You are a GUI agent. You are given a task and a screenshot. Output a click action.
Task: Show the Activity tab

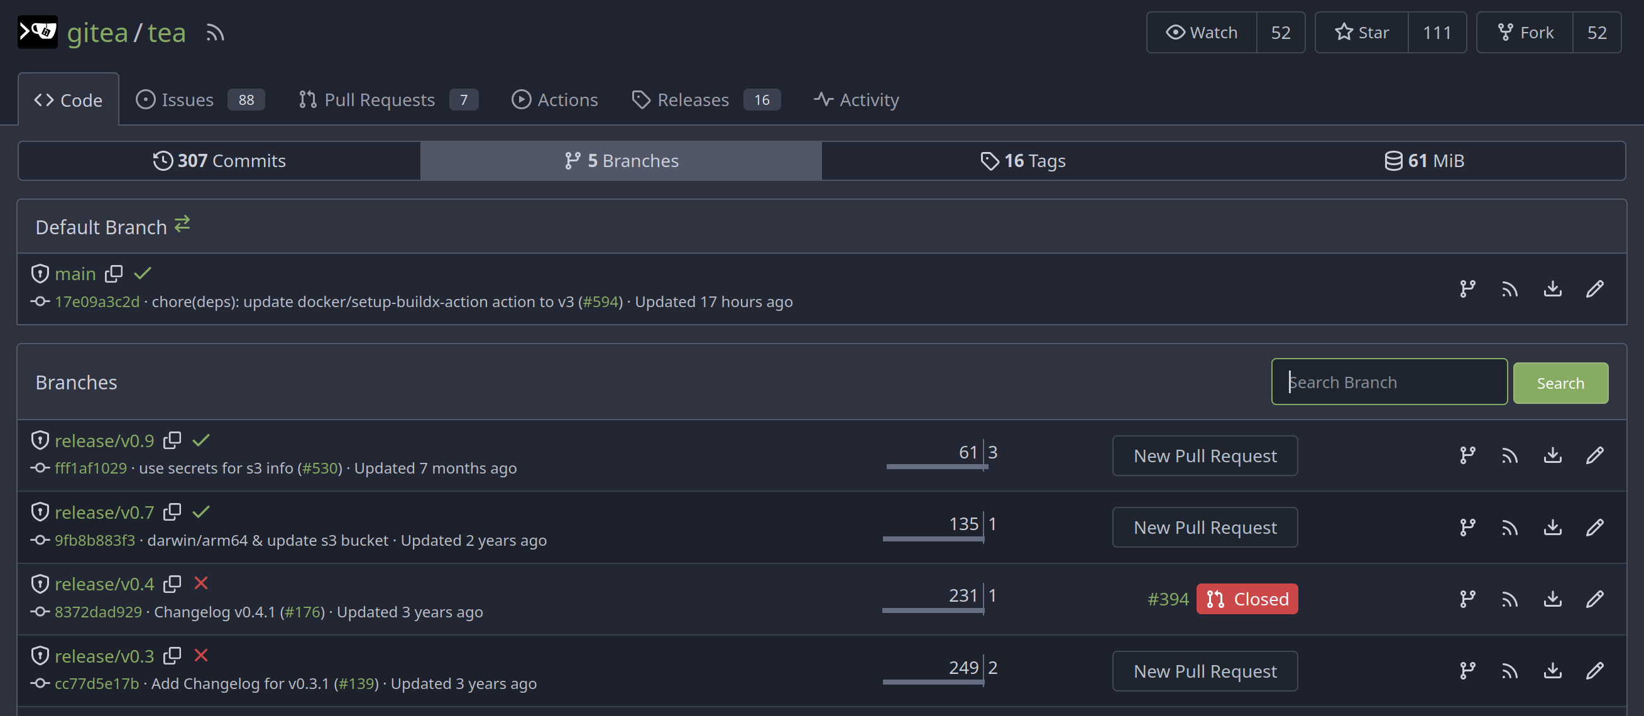click(x=856, y=99)
